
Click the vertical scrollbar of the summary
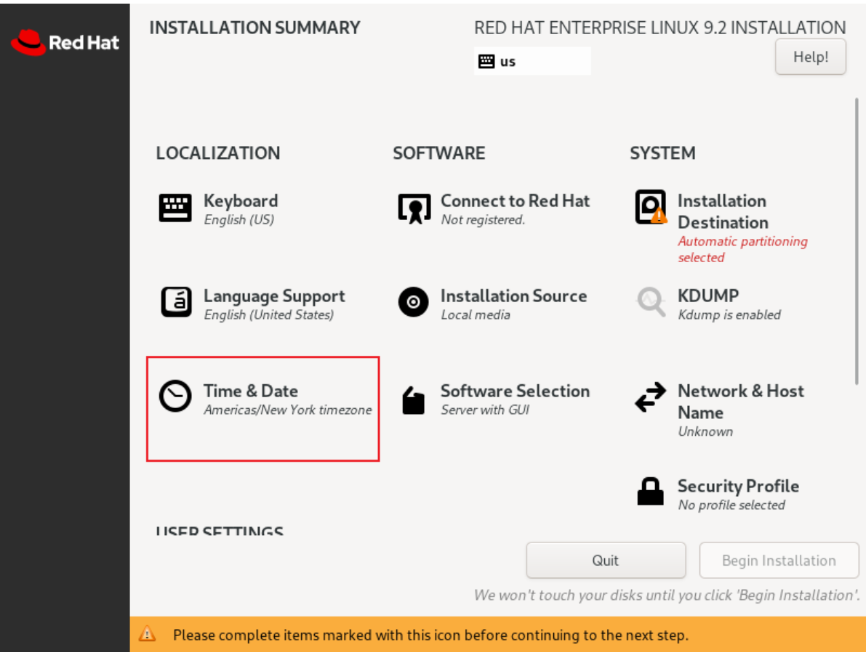point(857,241)
